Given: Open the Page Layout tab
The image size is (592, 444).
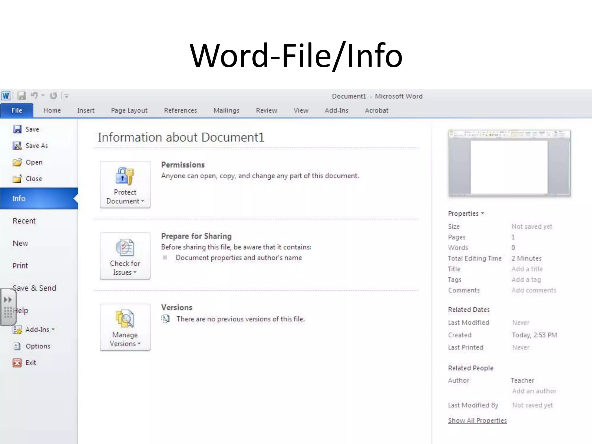Looking at the screenshot, I should 129,110.
